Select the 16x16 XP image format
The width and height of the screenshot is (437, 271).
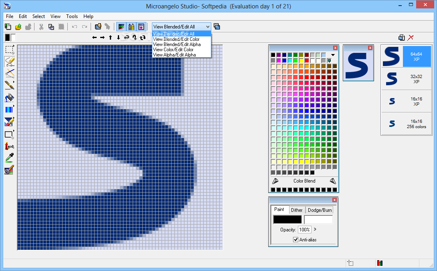[x=407, y=101]
